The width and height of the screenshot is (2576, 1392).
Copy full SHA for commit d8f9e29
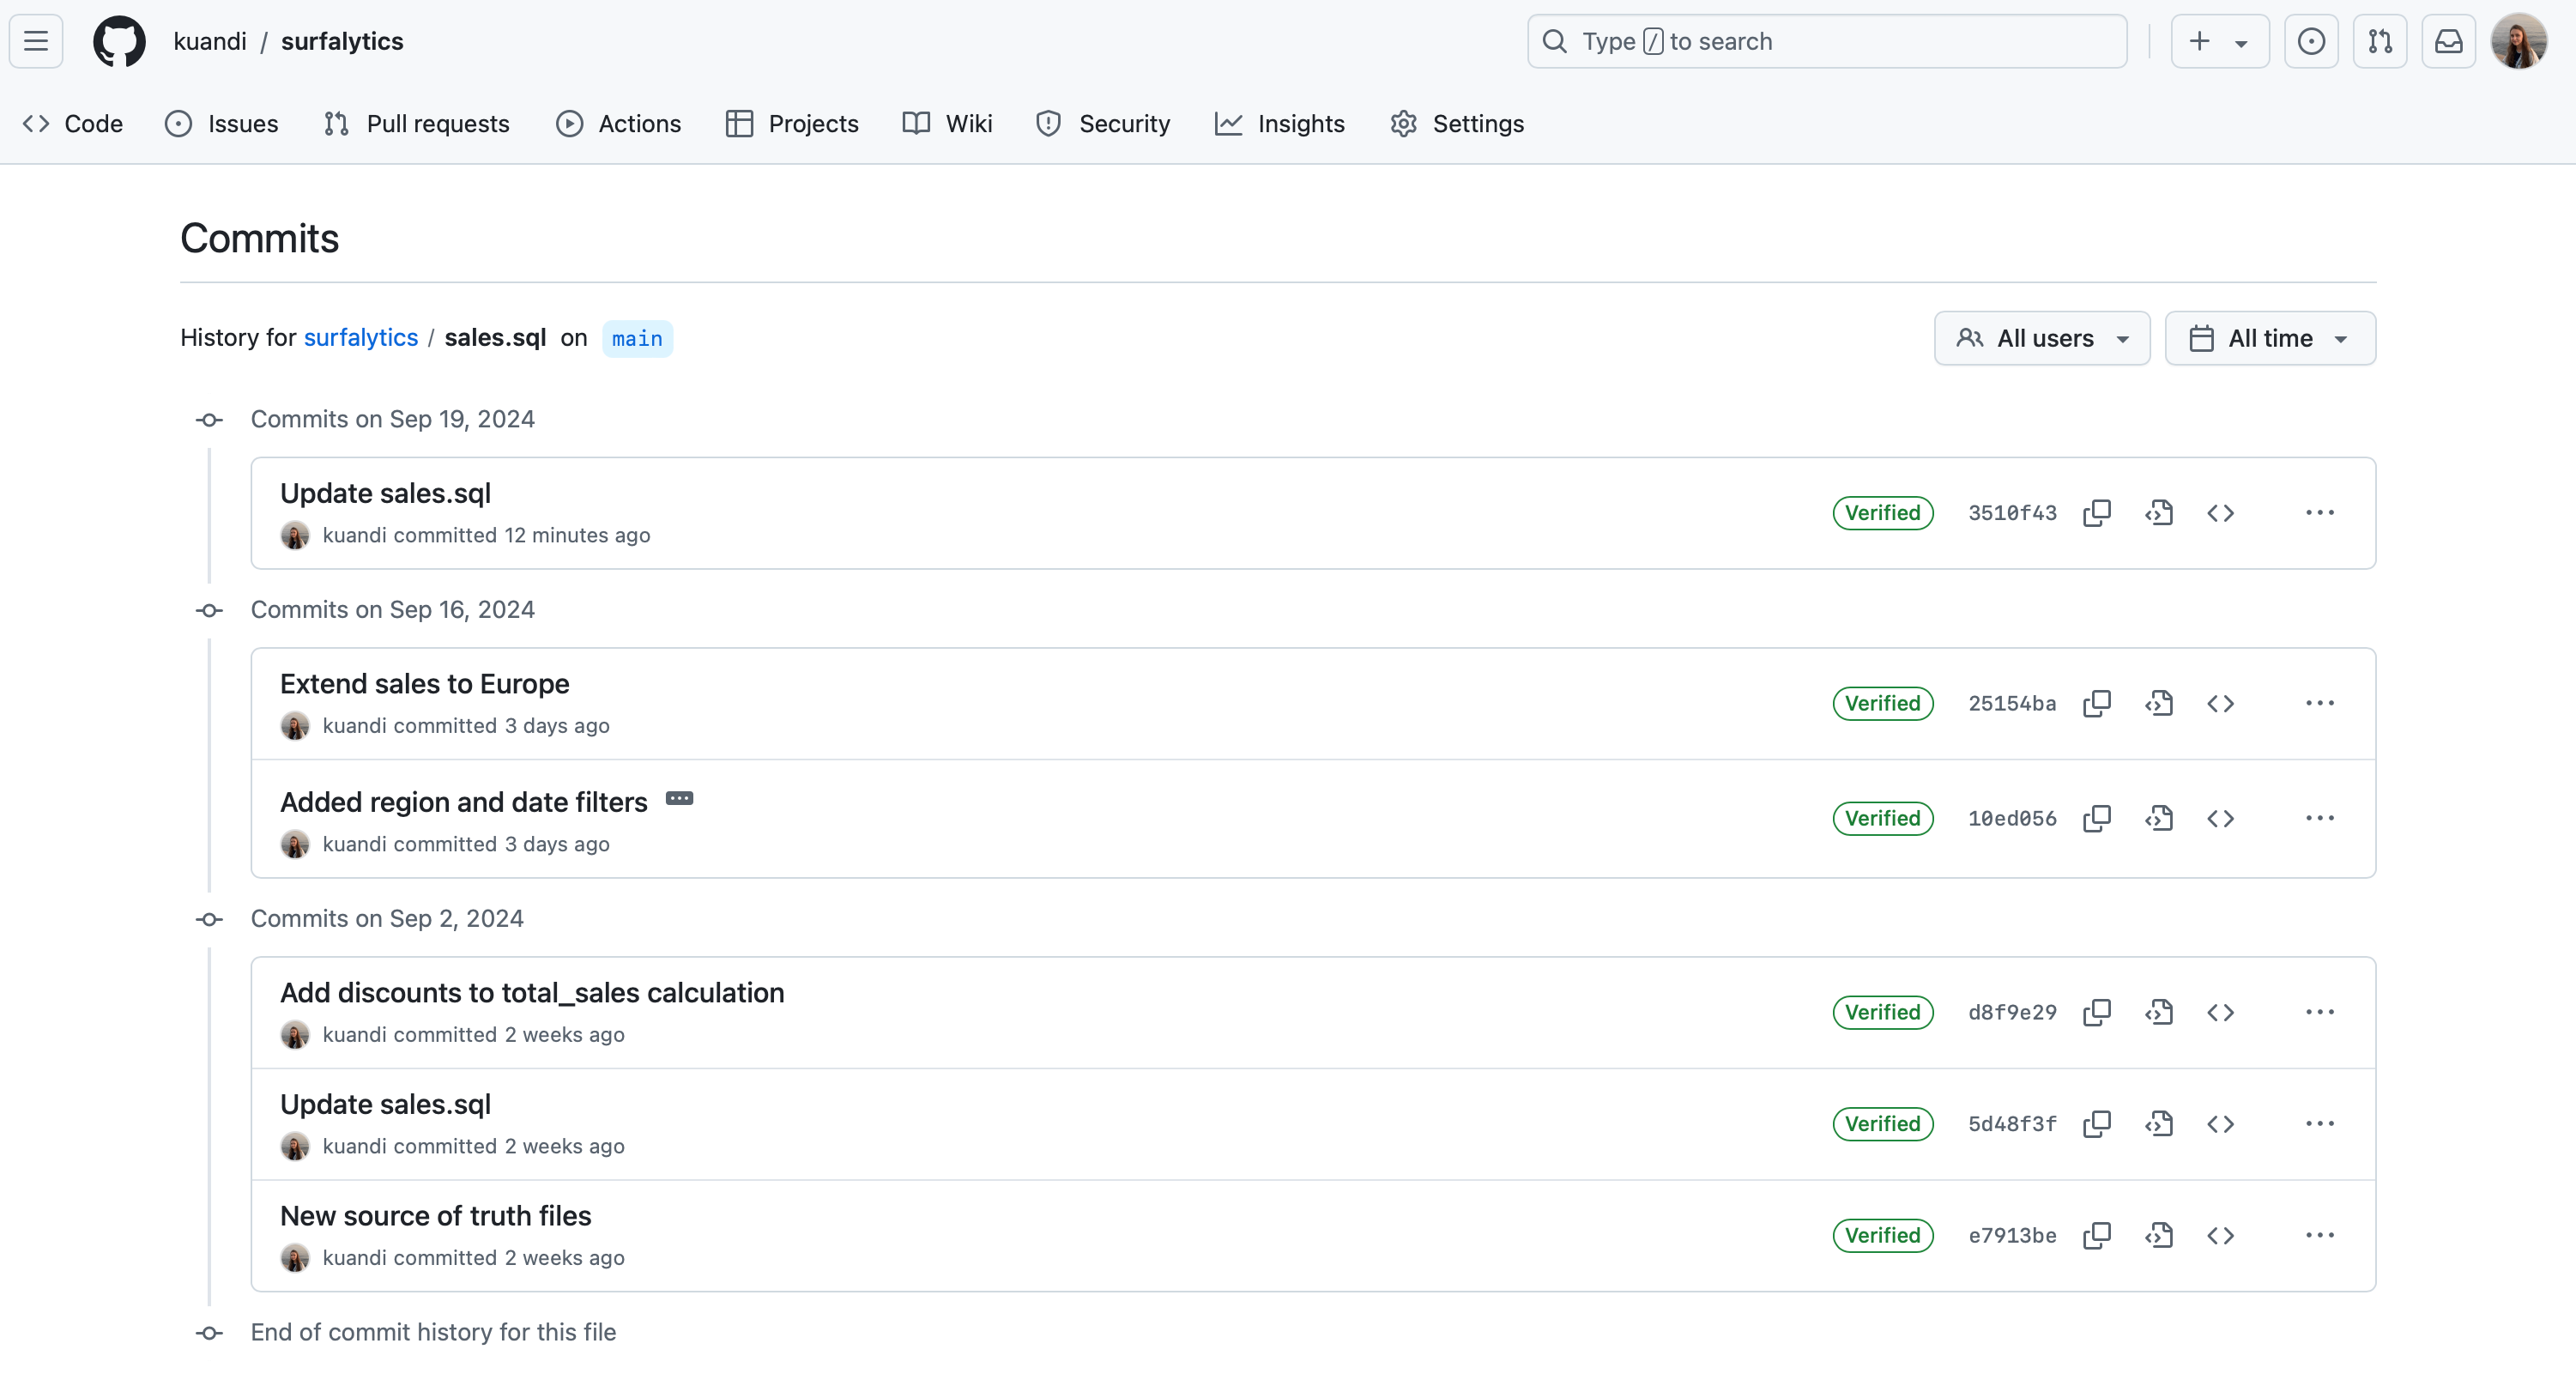[x=2097, y=1013]
